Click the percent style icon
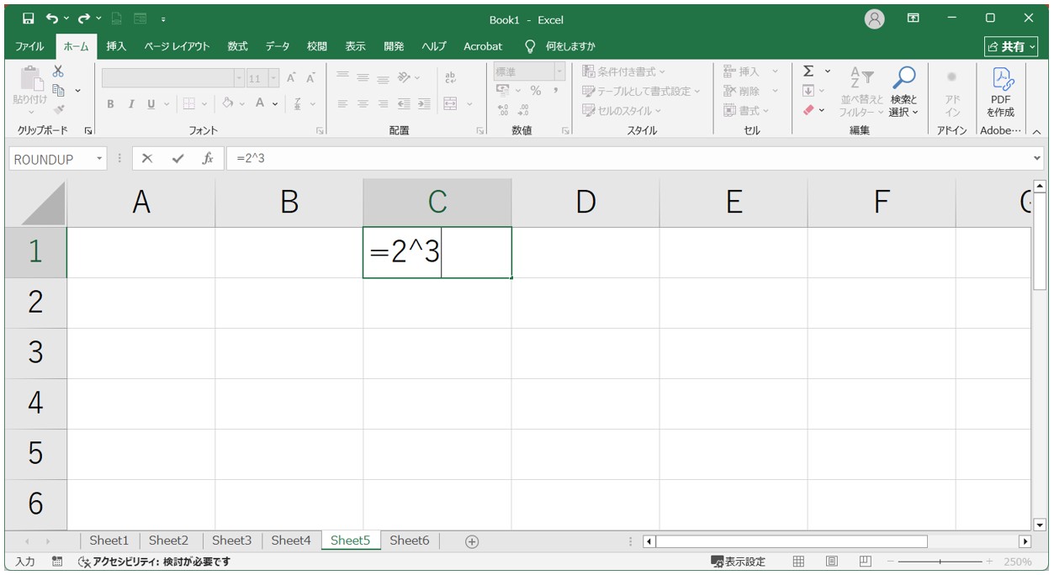 (x=536, y=91)
